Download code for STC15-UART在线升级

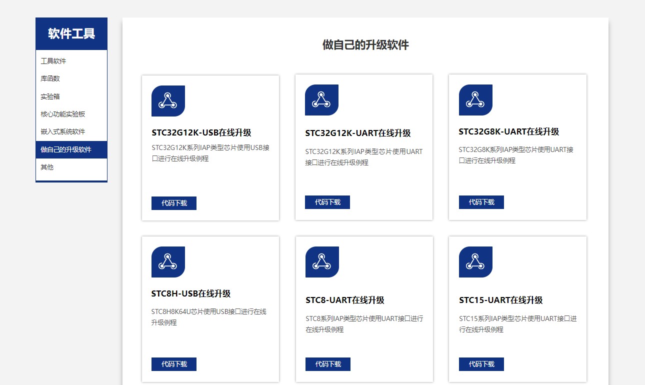point(481,364)
